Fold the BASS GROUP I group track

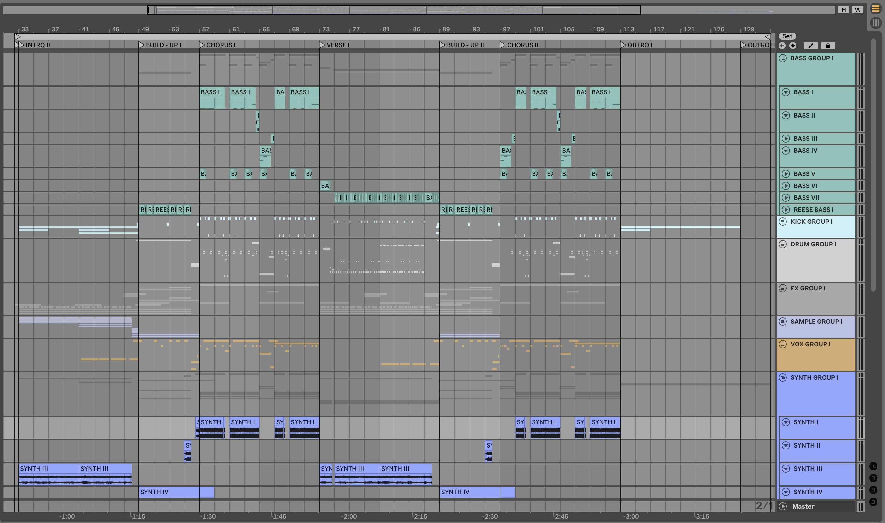click(x=783, y=58)
